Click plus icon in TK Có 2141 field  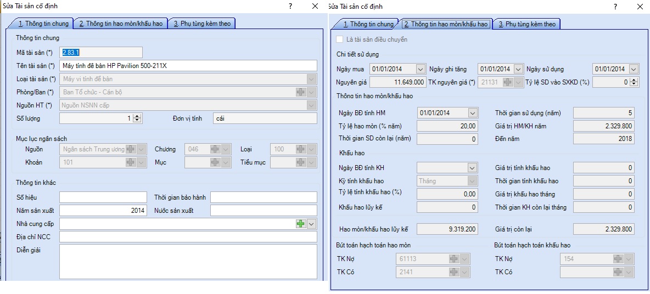click(x=453, y=272)
